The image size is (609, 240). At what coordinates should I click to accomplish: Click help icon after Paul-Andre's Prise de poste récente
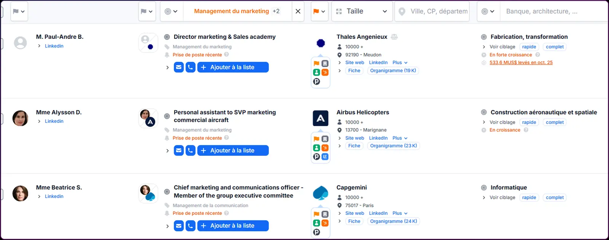point(226,54)
